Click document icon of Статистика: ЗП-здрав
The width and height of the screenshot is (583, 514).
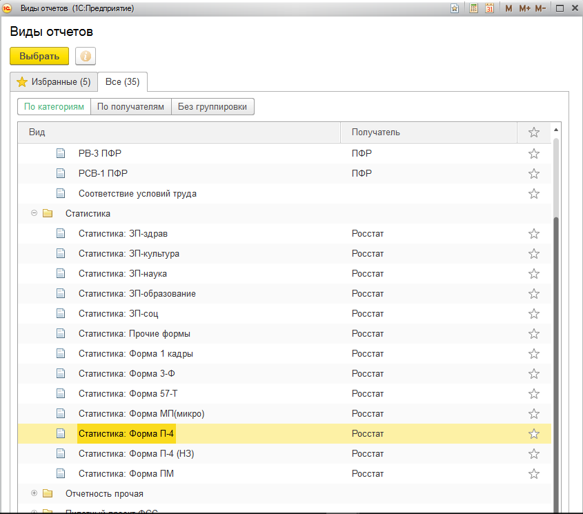(61, 234)
